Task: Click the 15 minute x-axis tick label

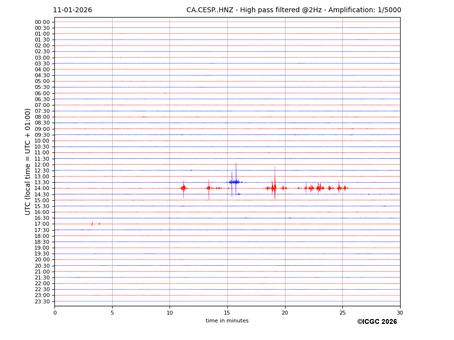Action: click(x=227, y=313)
